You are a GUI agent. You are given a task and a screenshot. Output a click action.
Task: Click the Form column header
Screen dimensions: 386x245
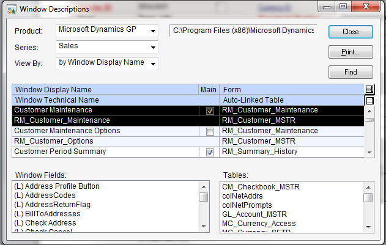pos(291,90)
